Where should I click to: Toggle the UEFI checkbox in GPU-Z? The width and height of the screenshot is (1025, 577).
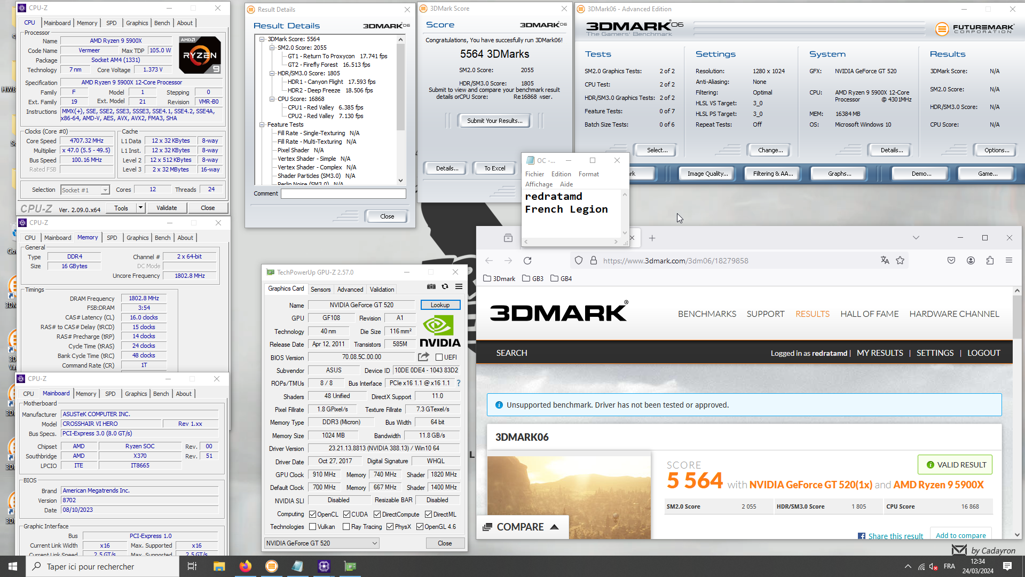pos(439,357)
